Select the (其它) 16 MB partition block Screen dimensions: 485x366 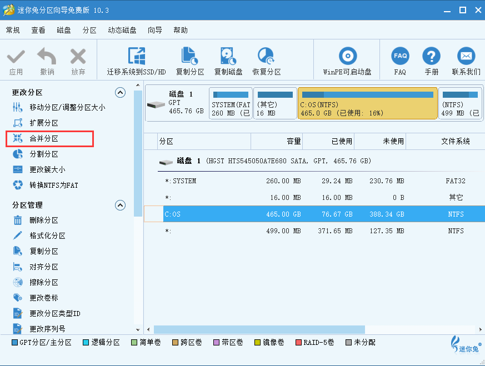[275, 103]
